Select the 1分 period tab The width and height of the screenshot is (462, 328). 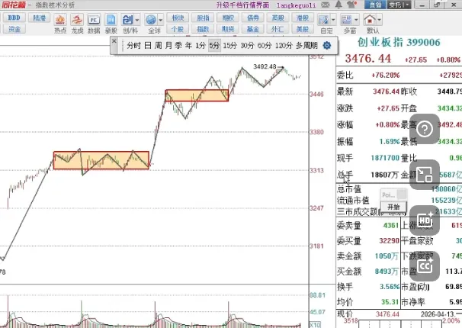201,45
